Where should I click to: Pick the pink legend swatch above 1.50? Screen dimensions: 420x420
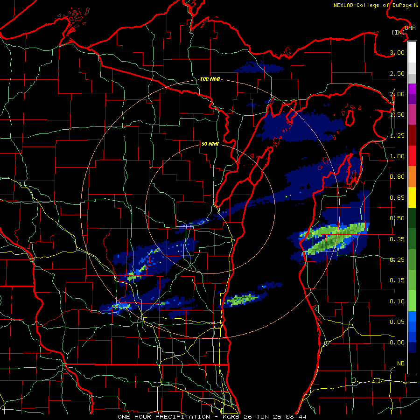[x=412, y=114]
